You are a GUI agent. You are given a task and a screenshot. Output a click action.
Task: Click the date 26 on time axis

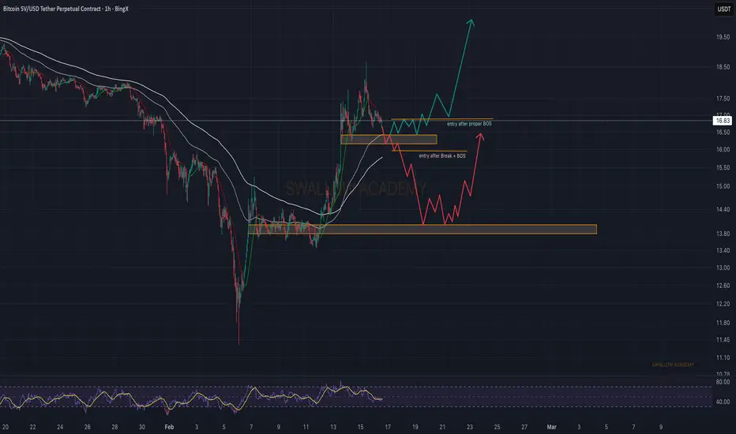tap(88, 427)
